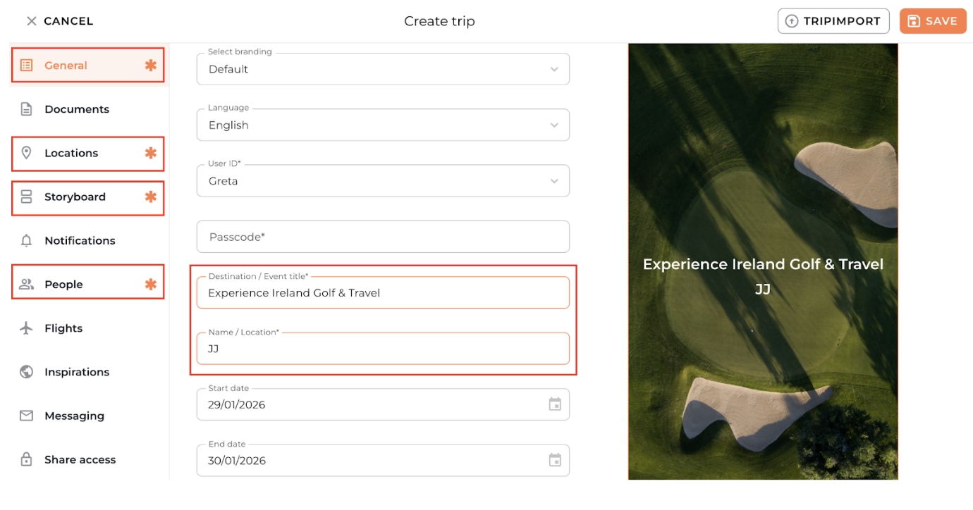Click the Tripimport button
This screenshot has height=510, width=973.
point(833,21)
